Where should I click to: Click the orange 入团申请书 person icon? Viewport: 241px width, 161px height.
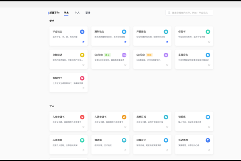pos(124,117)
